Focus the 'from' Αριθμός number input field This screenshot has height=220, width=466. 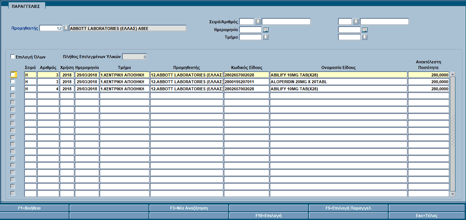point(286,21)
